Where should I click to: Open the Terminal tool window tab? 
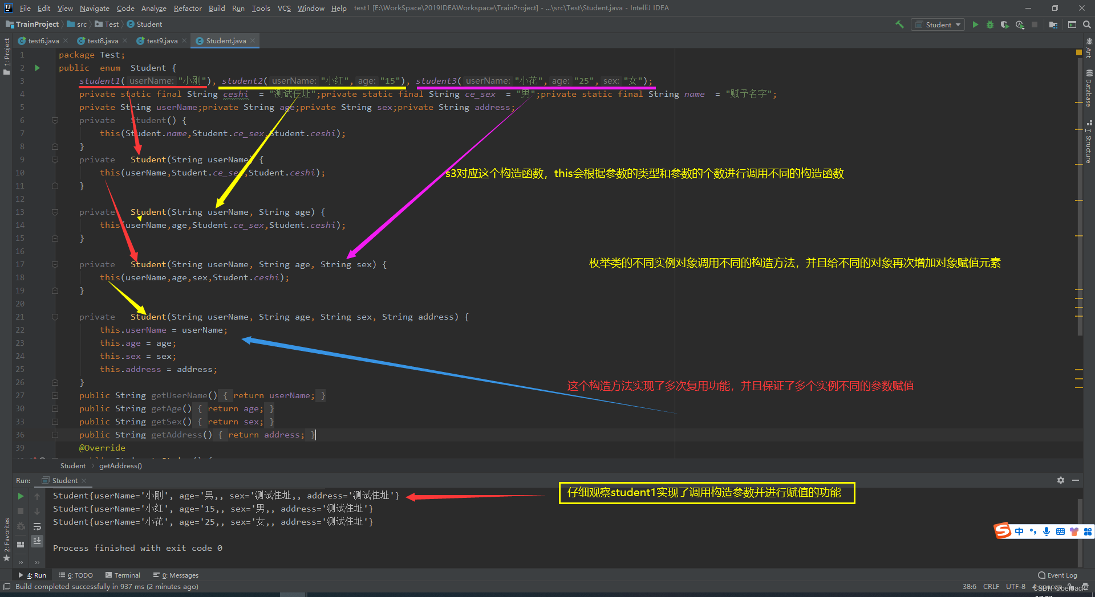tap(123, 575)
